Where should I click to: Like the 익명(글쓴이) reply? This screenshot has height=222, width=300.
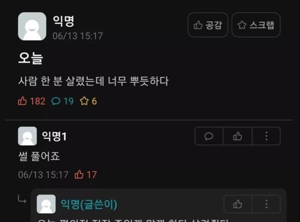238,204
